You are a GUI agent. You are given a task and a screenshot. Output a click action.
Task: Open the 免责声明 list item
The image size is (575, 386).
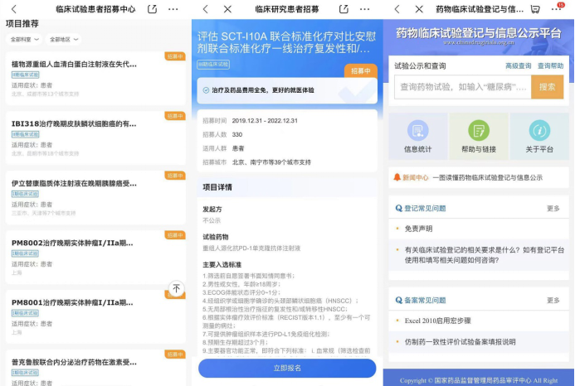coord(418,229)
